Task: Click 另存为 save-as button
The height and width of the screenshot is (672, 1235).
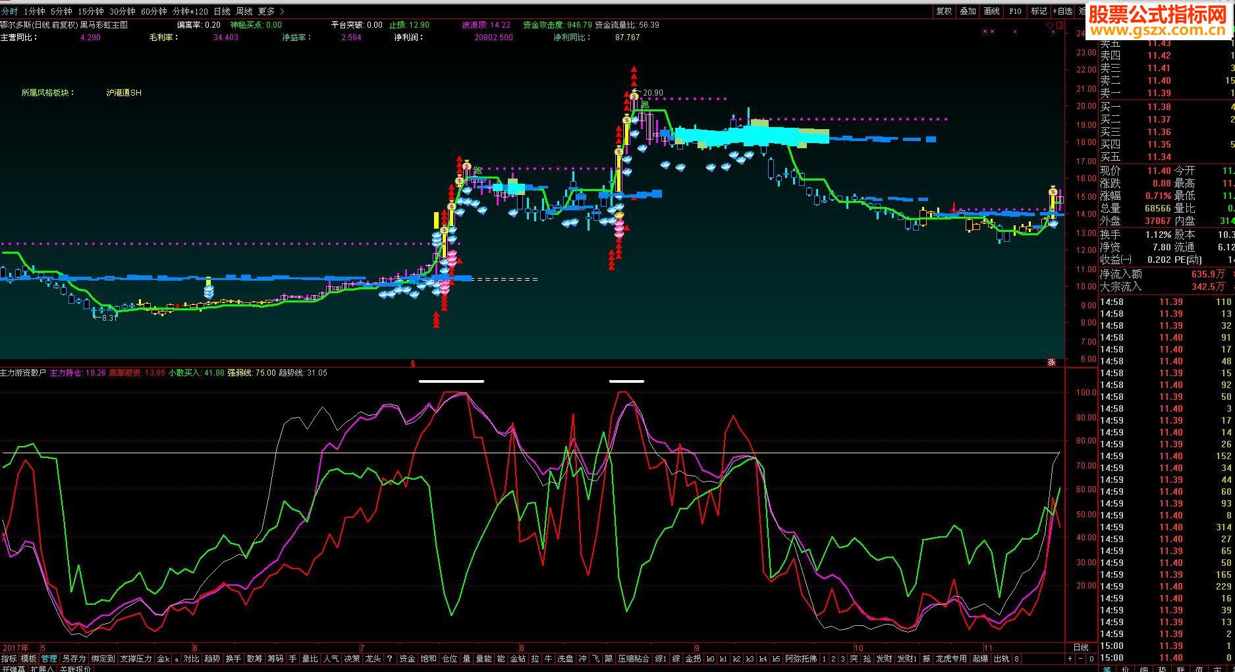Action: click(x=74, y=659)
